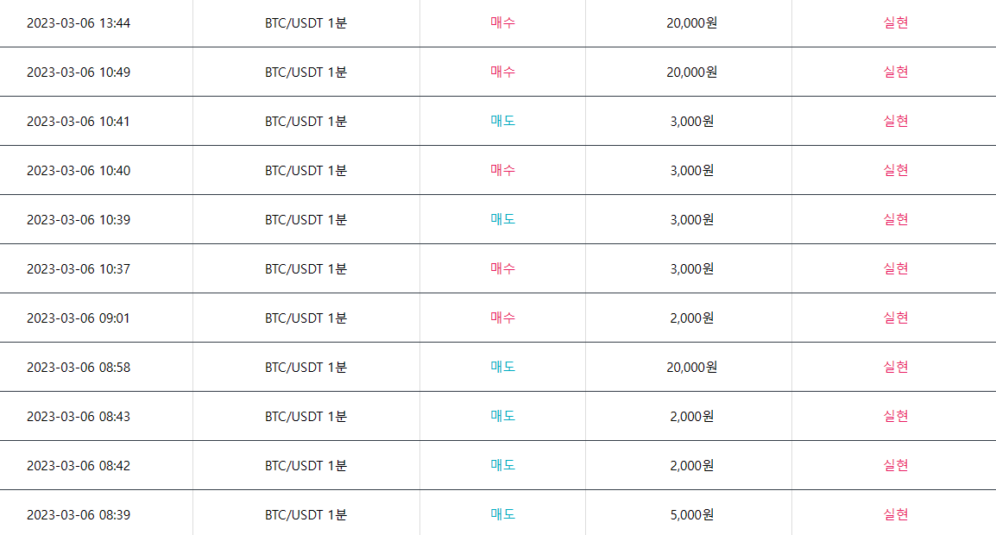Click 실현 status in the 10:39 row
Image resolution: width=996 pixels, height=535 pixels.
895,220
